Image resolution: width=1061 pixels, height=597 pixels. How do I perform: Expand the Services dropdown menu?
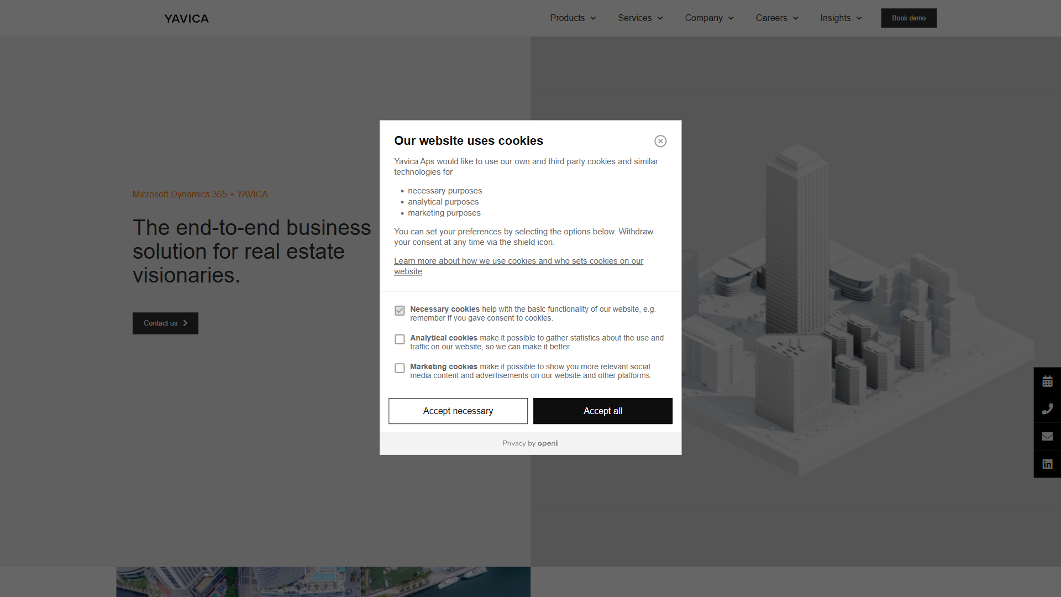tap(640, 18)
